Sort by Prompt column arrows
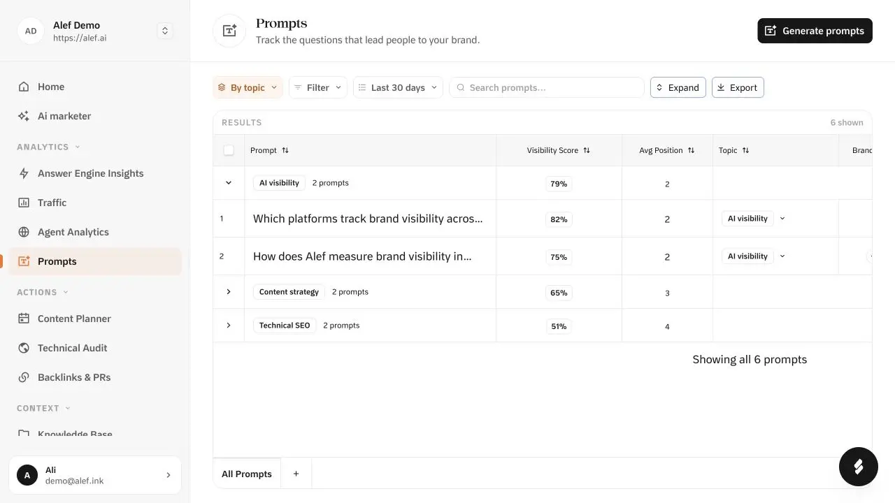This screenshot has height=503, width=895. coord(285,150)
